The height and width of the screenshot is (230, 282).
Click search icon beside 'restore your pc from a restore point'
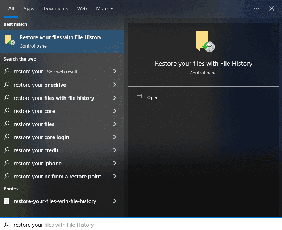[7, 176]
